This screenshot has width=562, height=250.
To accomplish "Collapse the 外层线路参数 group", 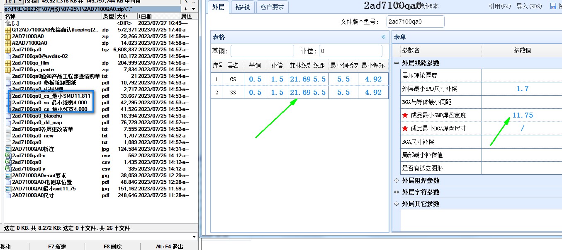I will pos(397,63).
